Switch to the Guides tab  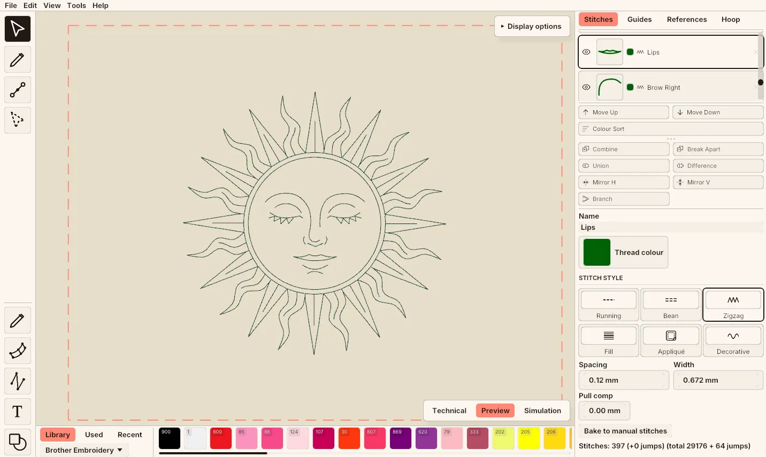[x=639, y=19]
